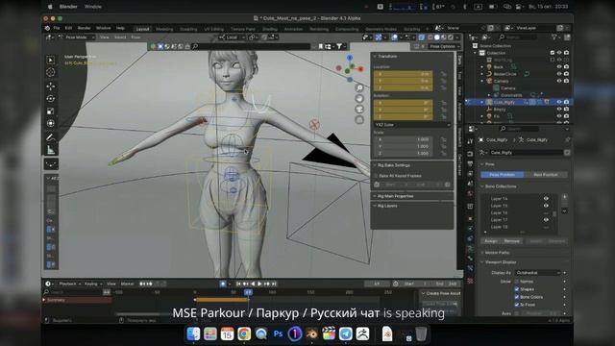Click the Rest Position button

[546, 175]
